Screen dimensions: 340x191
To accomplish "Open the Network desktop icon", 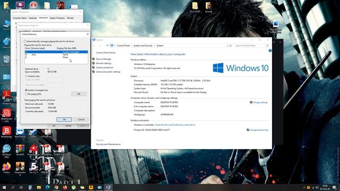I will [x=6, y=43].
